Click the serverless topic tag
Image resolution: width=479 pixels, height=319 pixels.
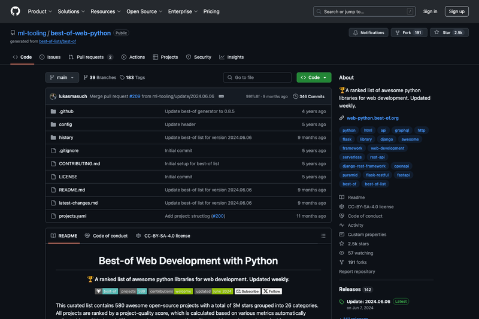tap(352, 157)
